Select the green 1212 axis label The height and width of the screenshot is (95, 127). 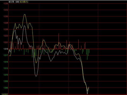6,68
